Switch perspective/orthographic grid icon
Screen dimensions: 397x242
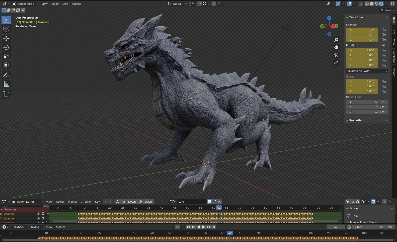click(336, 62)
